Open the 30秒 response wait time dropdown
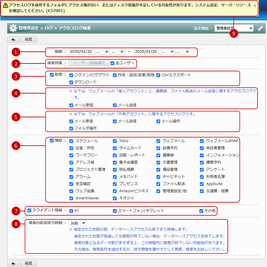The image size is (267, 267). 77,223
